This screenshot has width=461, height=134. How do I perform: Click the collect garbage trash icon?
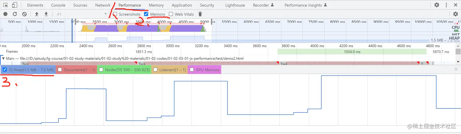(x=200, y=14)
